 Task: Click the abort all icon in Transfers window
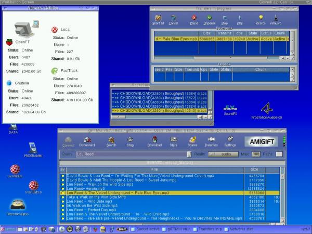click(x=158, y=20)
